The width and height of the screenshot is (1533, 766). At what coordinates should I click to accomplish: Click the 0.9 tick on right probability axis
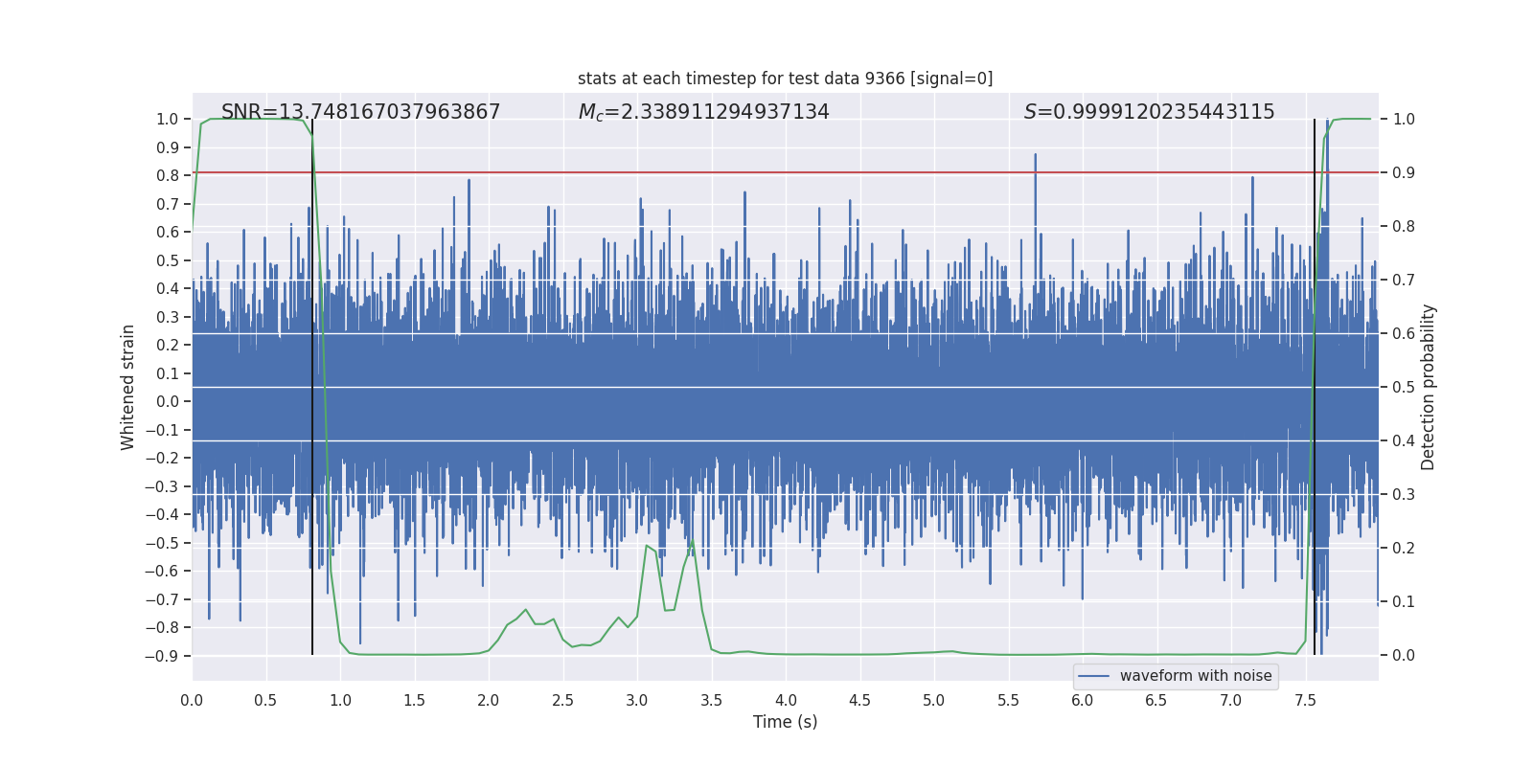tap(1404, 173)
